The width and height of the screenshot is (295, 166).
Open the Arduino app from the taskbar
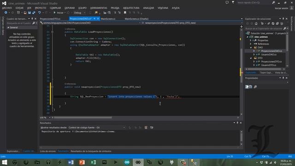point(127,162)
